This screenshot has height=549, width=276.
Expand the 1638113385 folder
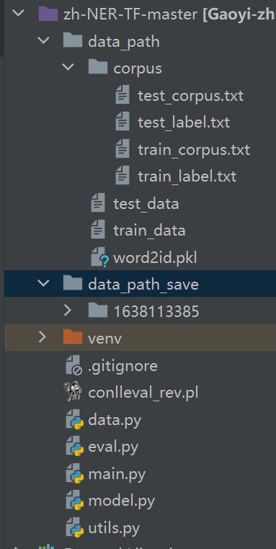coord(68,311)
